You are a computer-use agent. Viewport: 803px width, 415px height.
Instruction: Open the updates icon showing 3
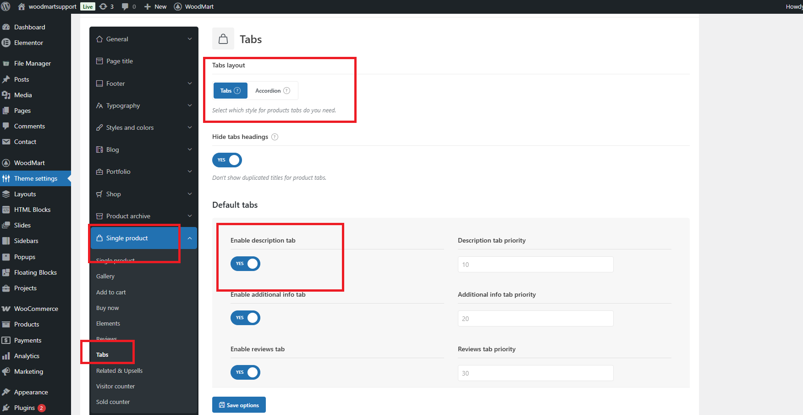103,6
